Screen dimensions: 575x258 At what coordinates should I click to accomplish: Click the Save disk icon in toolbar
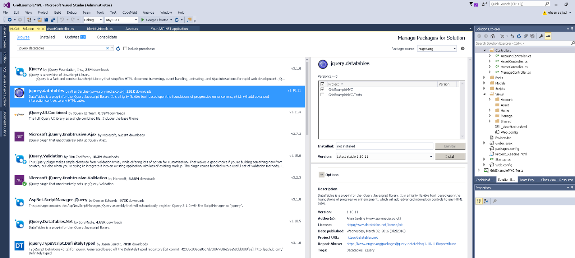pos(46,20)
